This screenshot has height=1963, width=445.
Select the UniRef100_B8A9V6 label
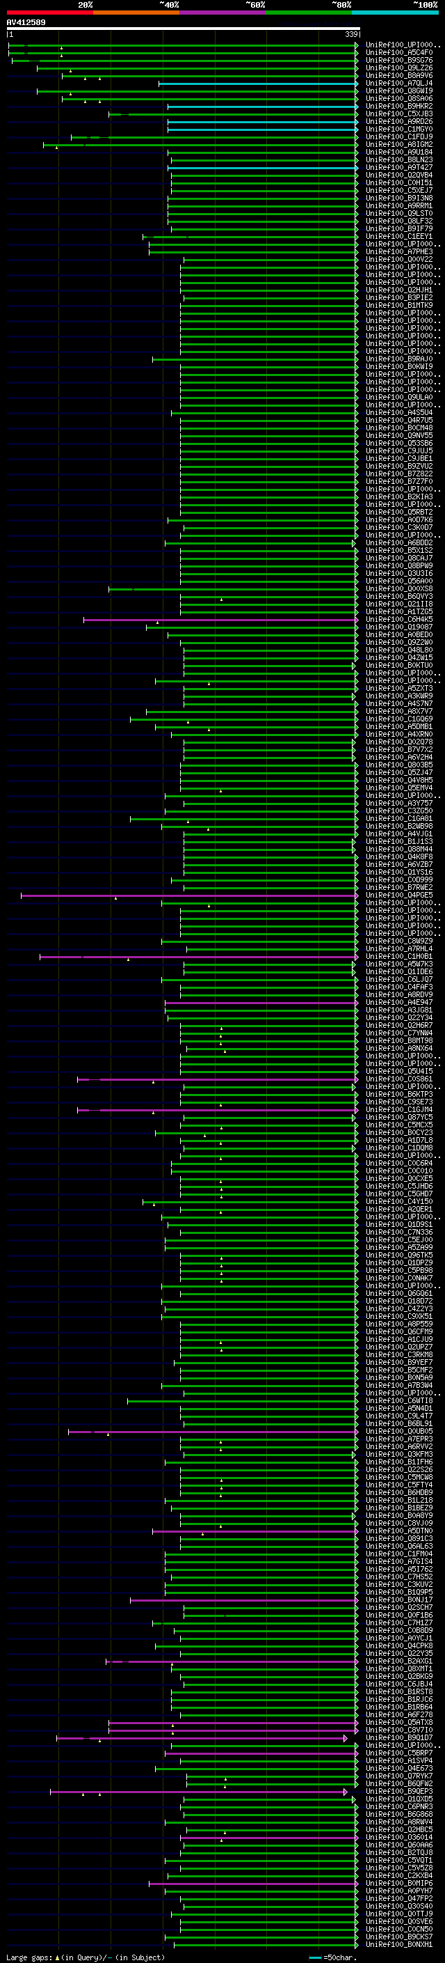pos(398,76)
